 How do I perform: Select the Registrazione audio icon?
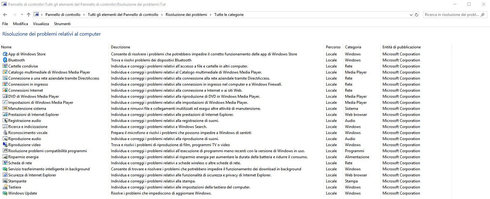click(x=5, y=121)
